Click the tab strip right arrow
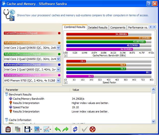This screenshot has height=135, width=159. click(154, 27)
